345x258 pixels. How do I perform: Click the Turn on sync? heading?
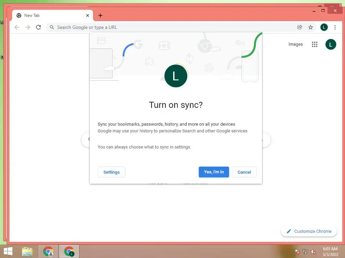[176, 105]
